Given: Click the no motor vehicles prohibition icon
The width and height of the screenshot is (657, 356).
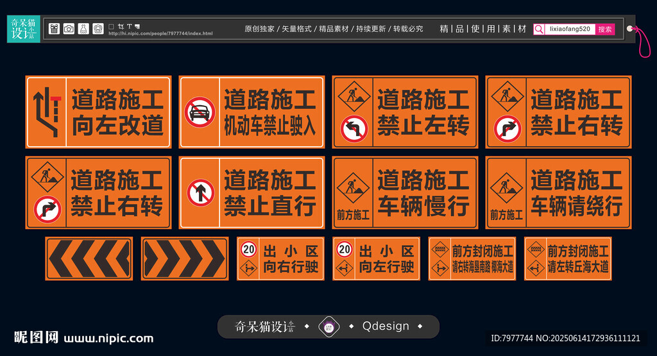Looking at the screenshot, I should [200, 112].
